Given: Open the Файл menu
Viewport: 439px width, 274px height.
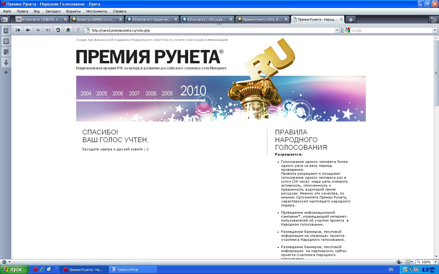Looking at the screenshot, I should [x=7, y=11].
